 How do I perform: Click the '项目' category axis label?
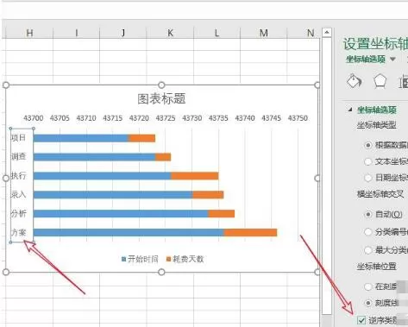[18, 138]
